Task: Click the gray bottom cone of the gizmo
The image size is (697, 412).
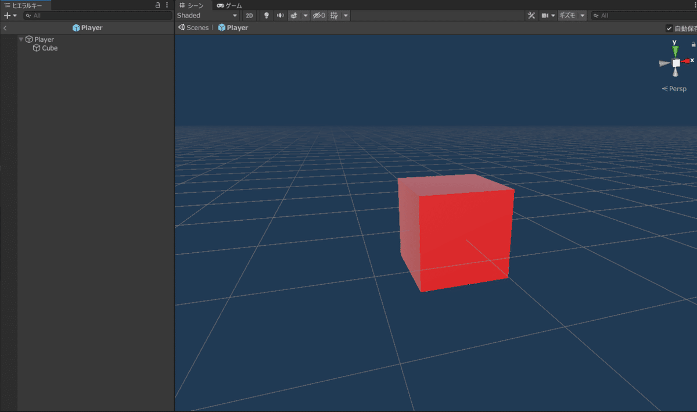Action: (676, 72)
